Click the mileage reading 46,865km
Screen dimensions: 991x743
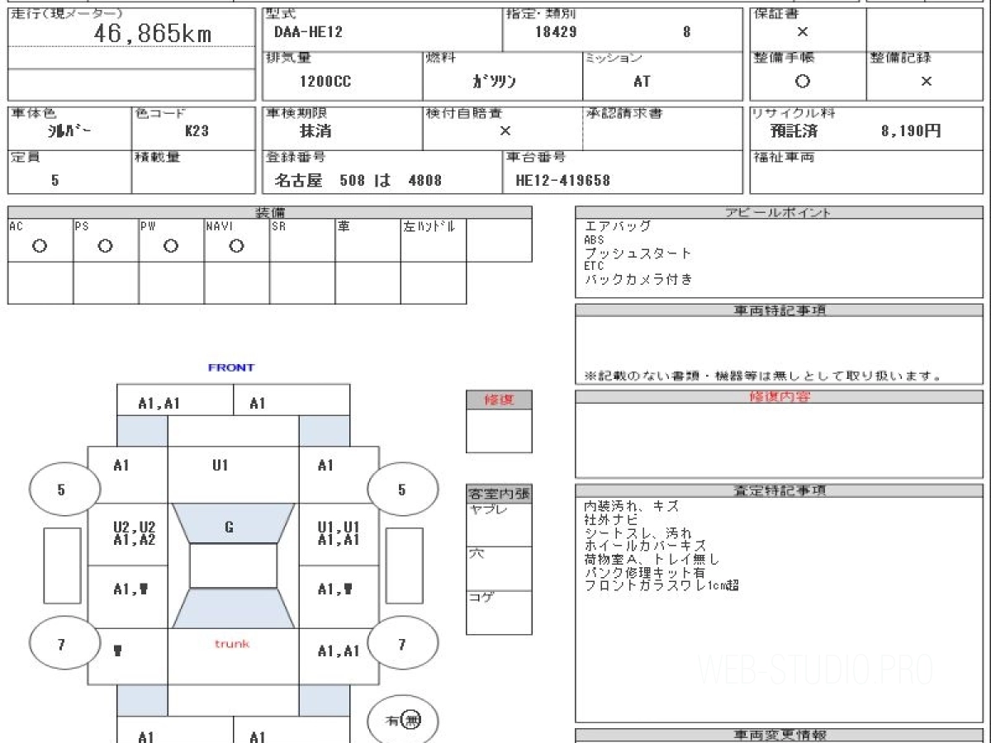[x=153, y=33]
